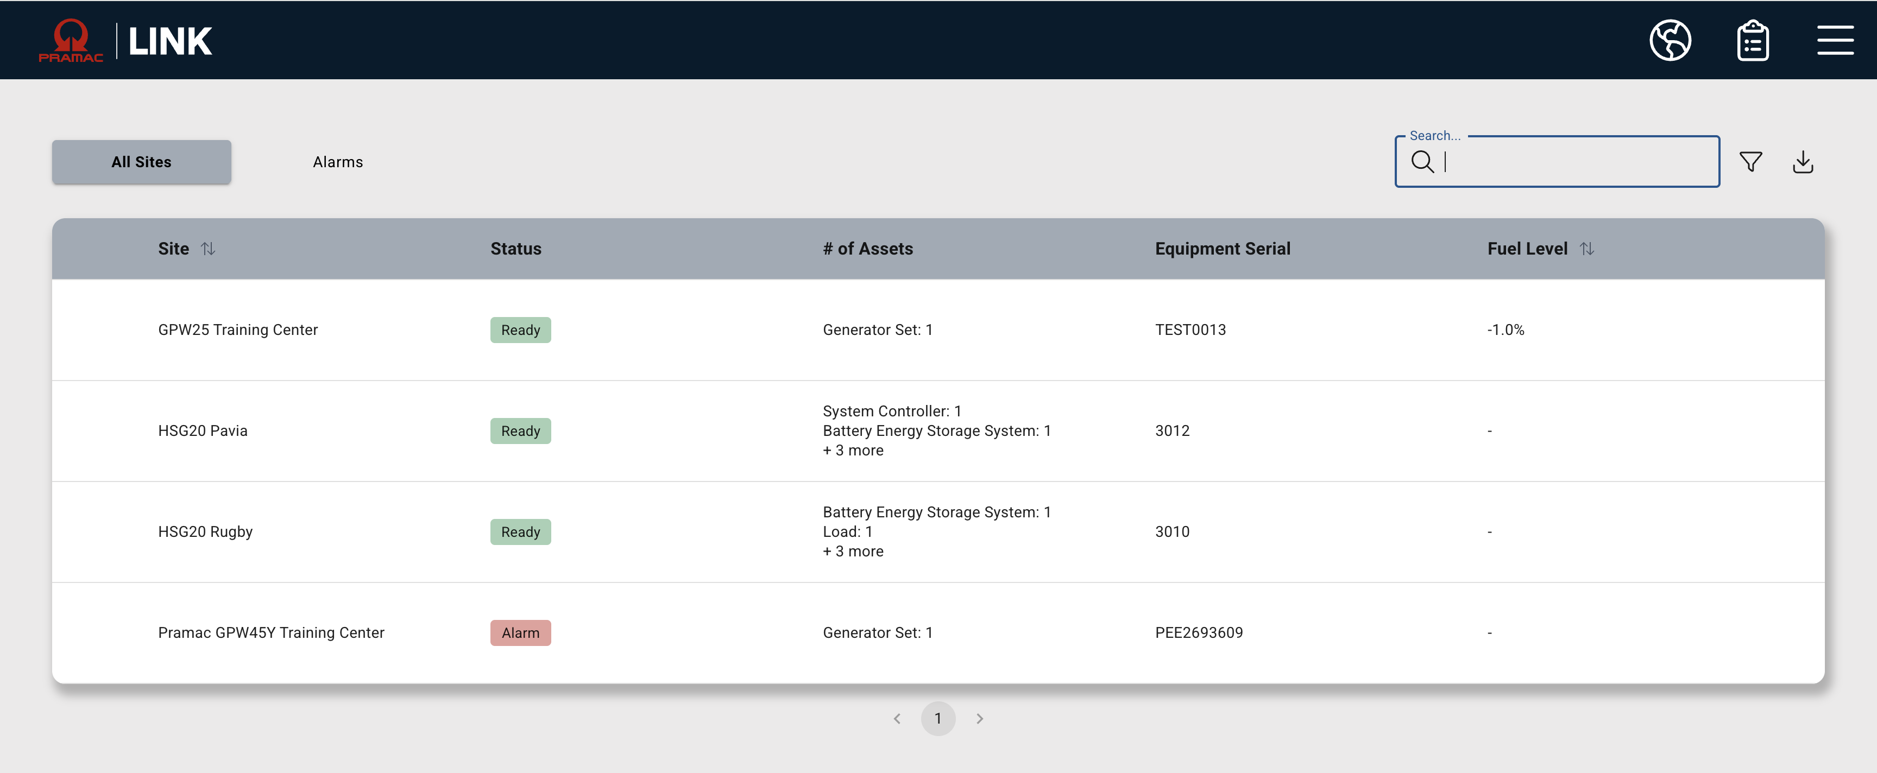Click serial TEST0013
The height and width of the screenshot is (773, 1877).
point(1191,330)
